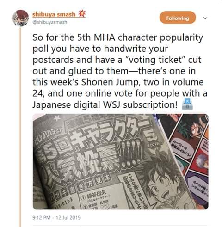The image size is (222, 227).
Task: Click the ballot box emoji in the tweet
Action: (x=187, y=104)
